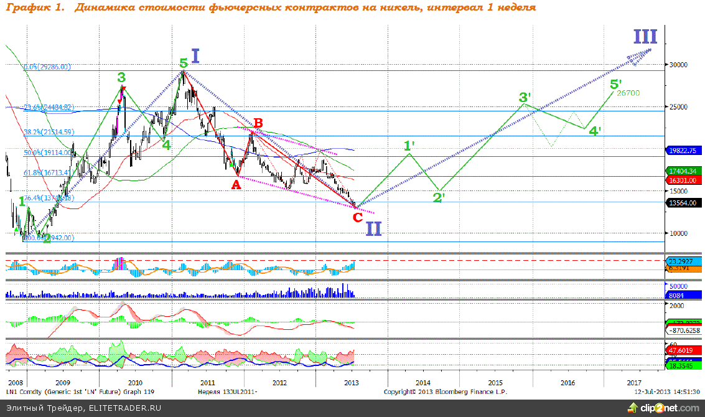Select the blue Roman numeral I at the peak

click(195, 57)
